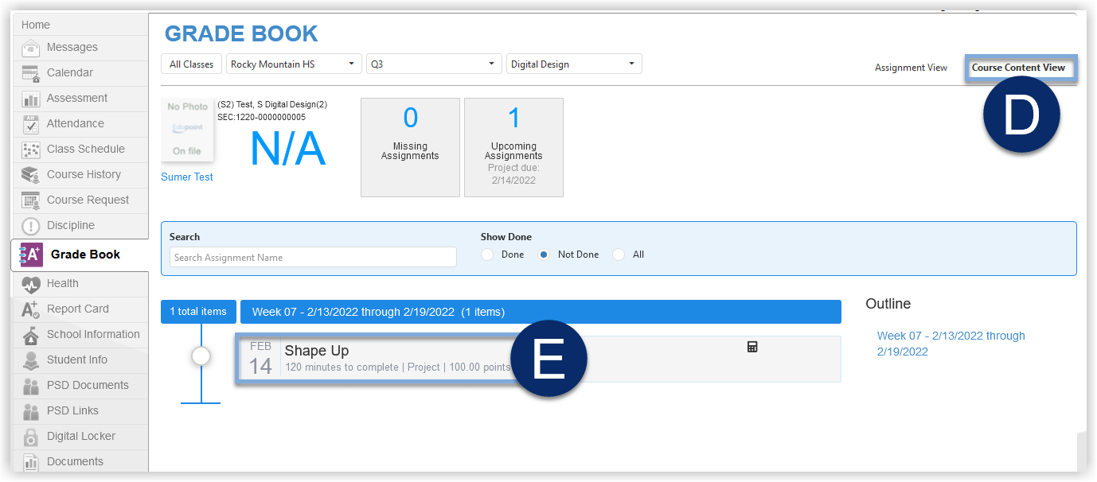Click the Grade Book page heading
This screenshot has height=482, width=1097.
coord(241,33)
